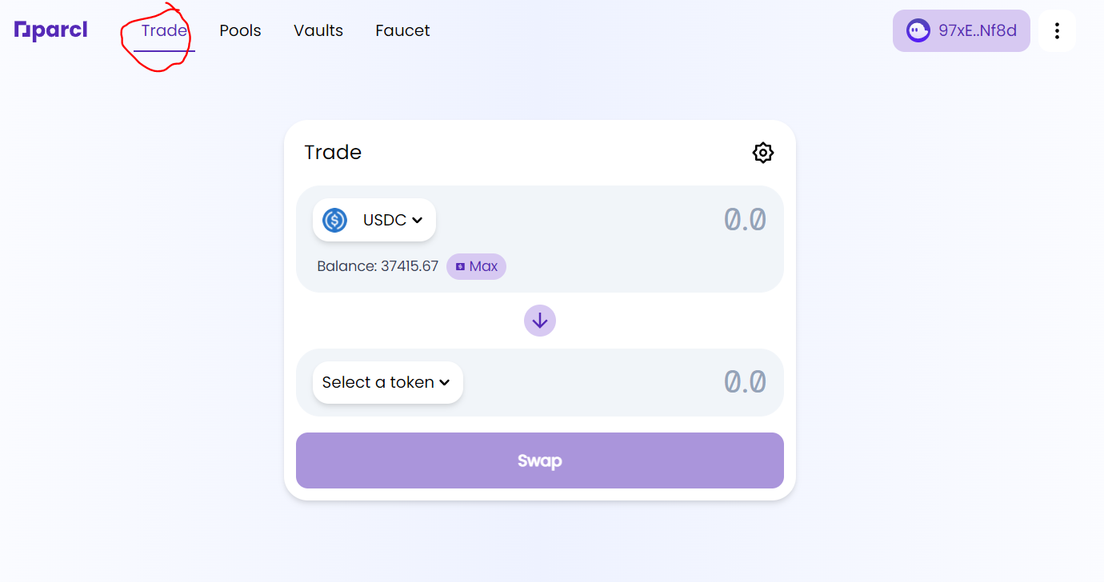Click the USDC coin icon
This screenshot has height=582, width=1104.
(334, 220)
